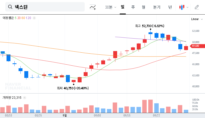The width and height of the screenshot is (205, 118).
Task: Select the 일 daily tab
Action: [x=123, y=7]
